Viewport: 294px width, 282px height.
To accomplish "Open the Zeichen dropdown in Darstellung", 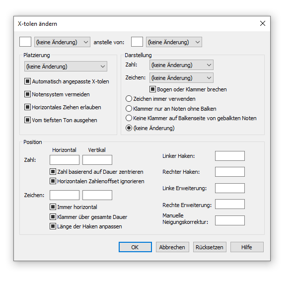I will coord(181,78).
